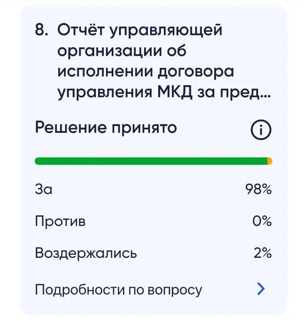Click the orange end of the vote bar
307x321 pixels.
point(270,161)
